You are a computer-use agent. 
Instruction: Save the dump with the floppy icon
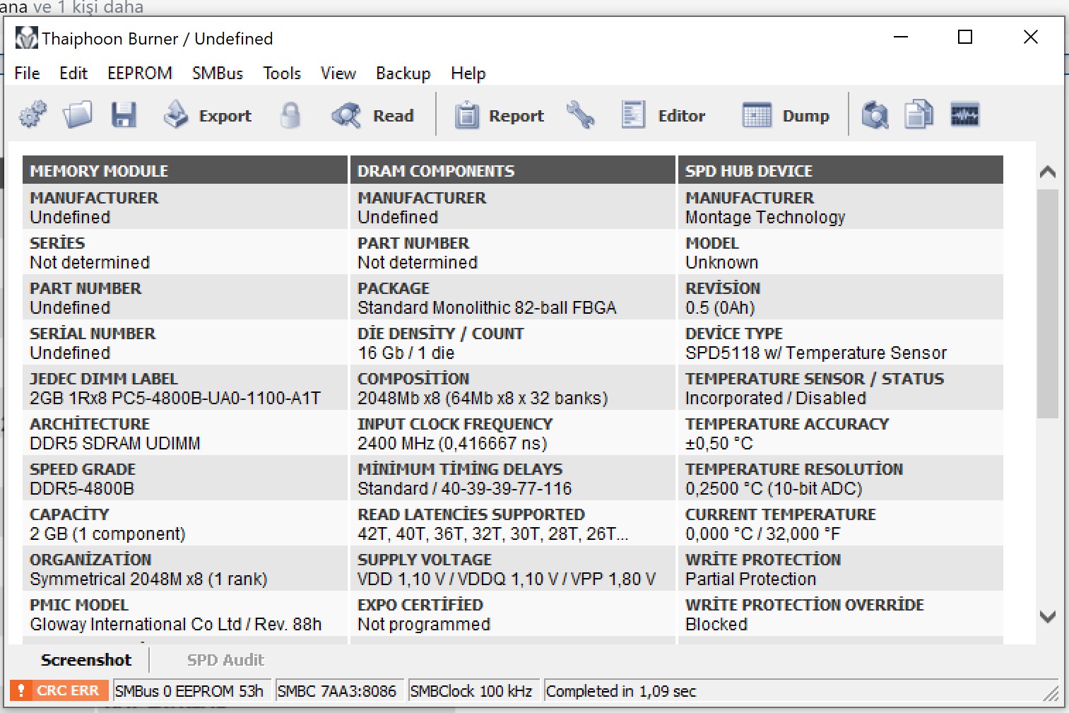click(x=124, y=114)
